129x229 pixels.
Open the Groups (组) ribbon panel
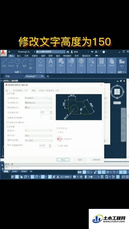point(91,65)
